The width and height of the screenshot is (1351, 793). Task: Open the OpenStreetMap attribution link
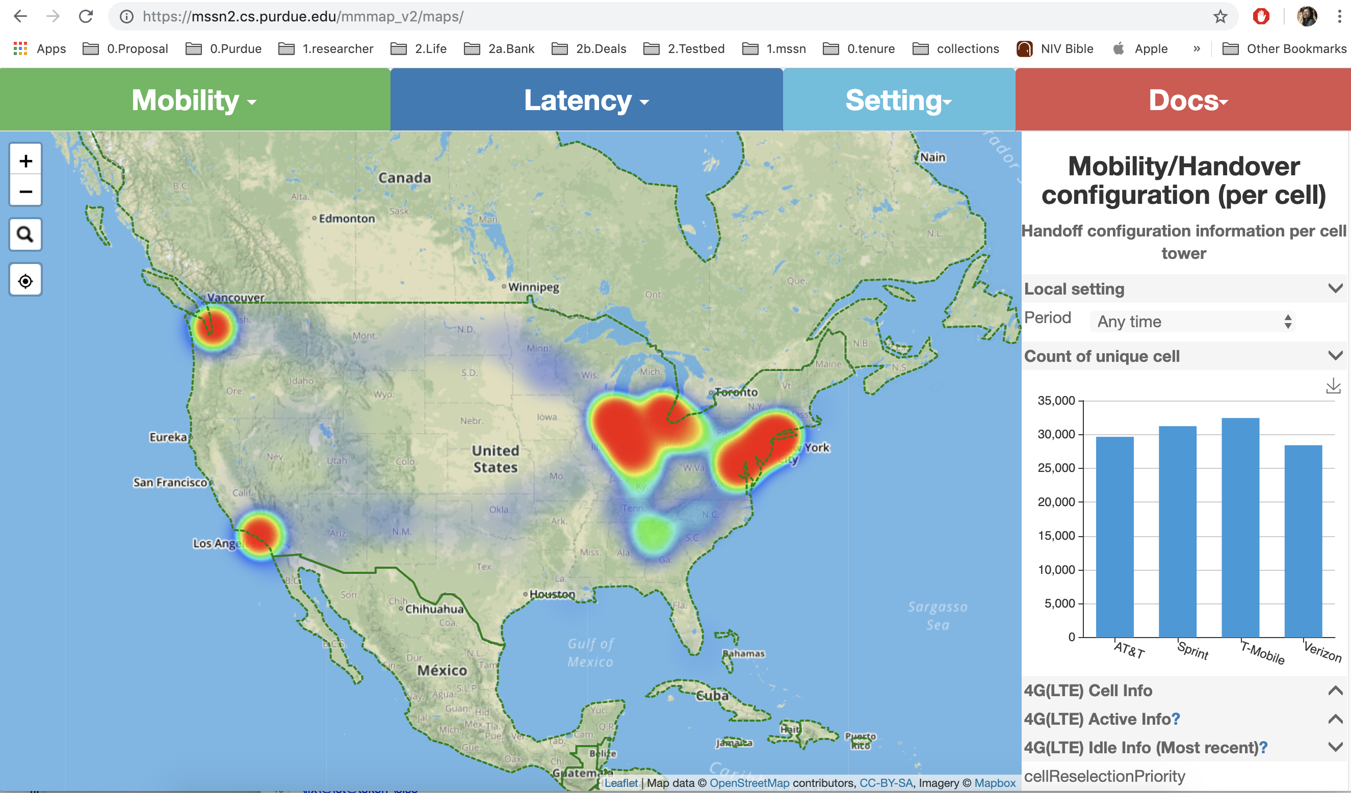749,782
